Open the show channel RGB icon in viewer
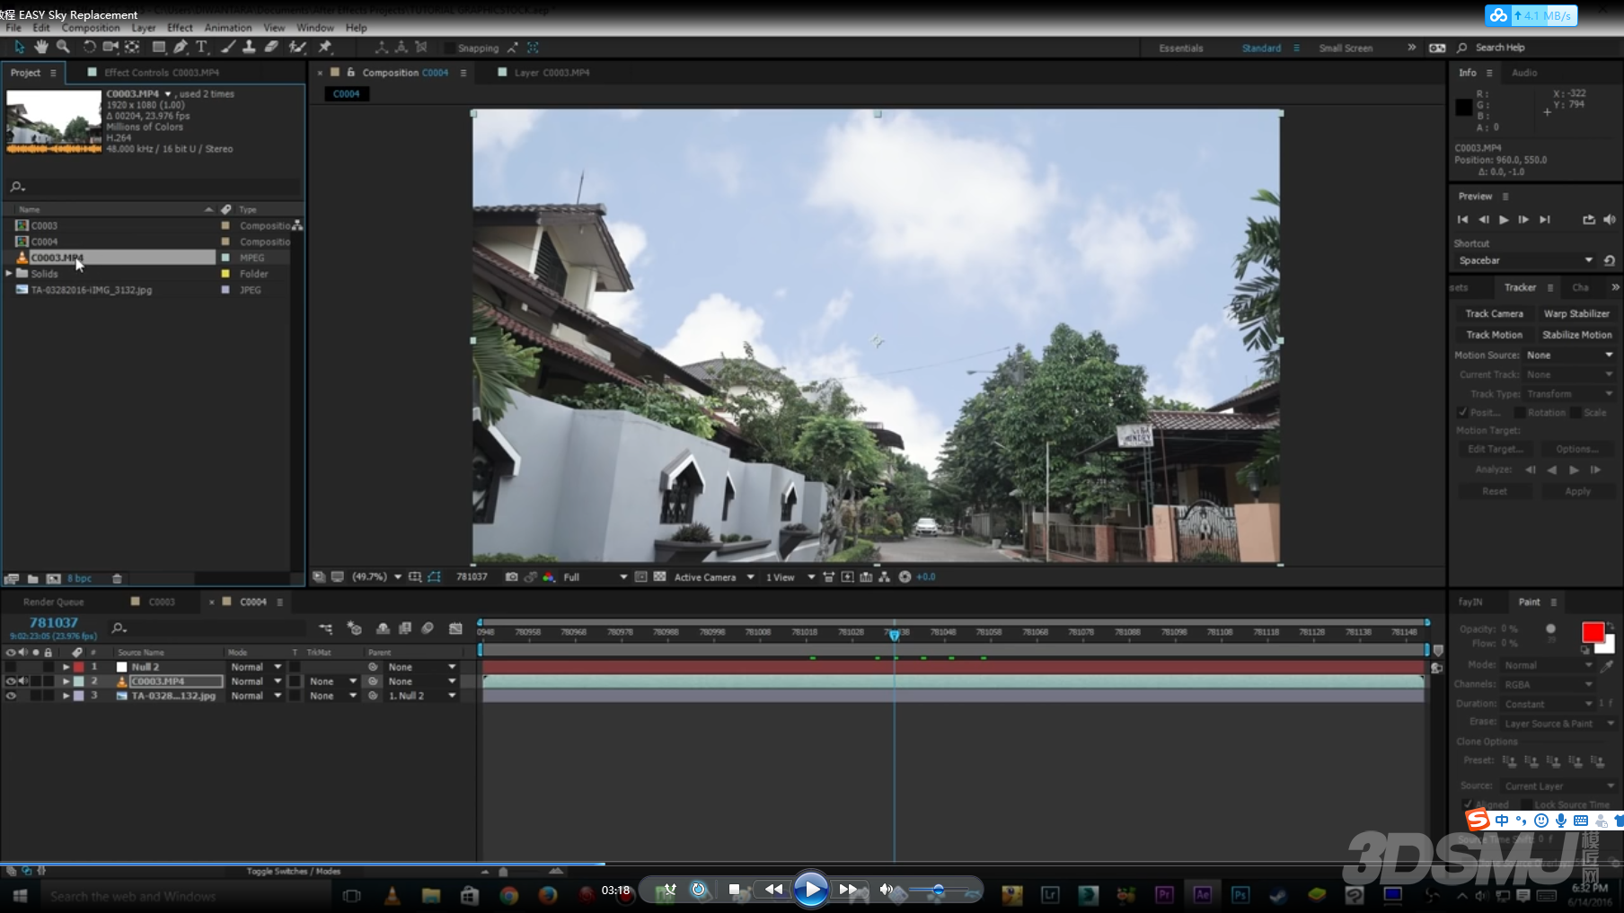The image size is (1624, 913). tap(549, 576)
